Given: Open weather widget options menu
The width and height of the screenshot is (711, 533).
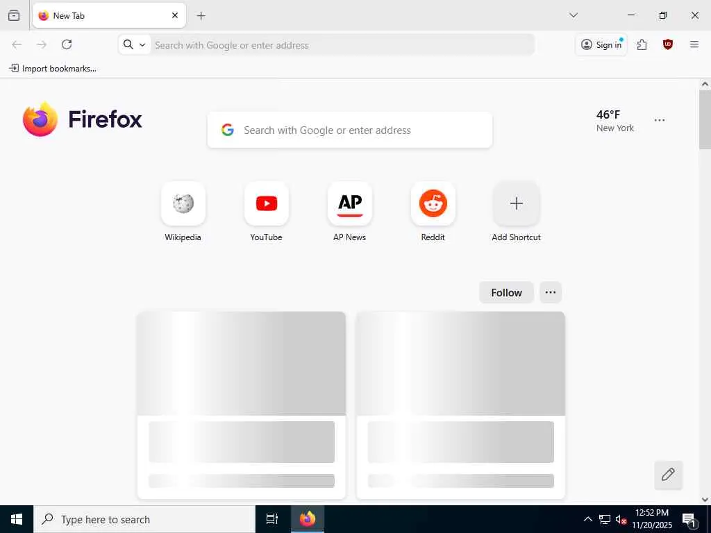Looking at the screenshot, I should click(x=660, y=120).
